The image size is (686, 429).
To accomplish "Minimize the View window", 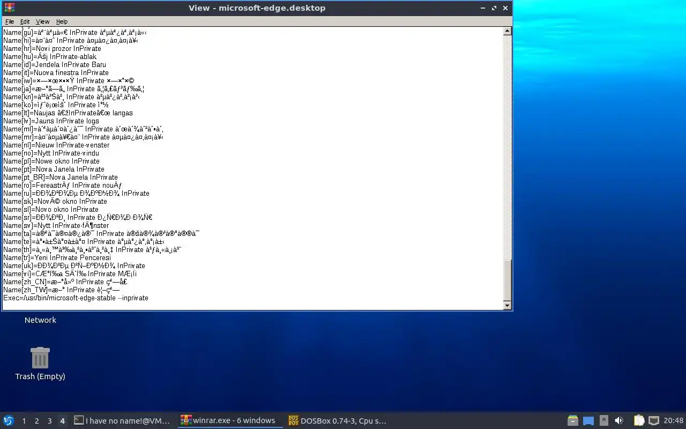I will point(483,8).
